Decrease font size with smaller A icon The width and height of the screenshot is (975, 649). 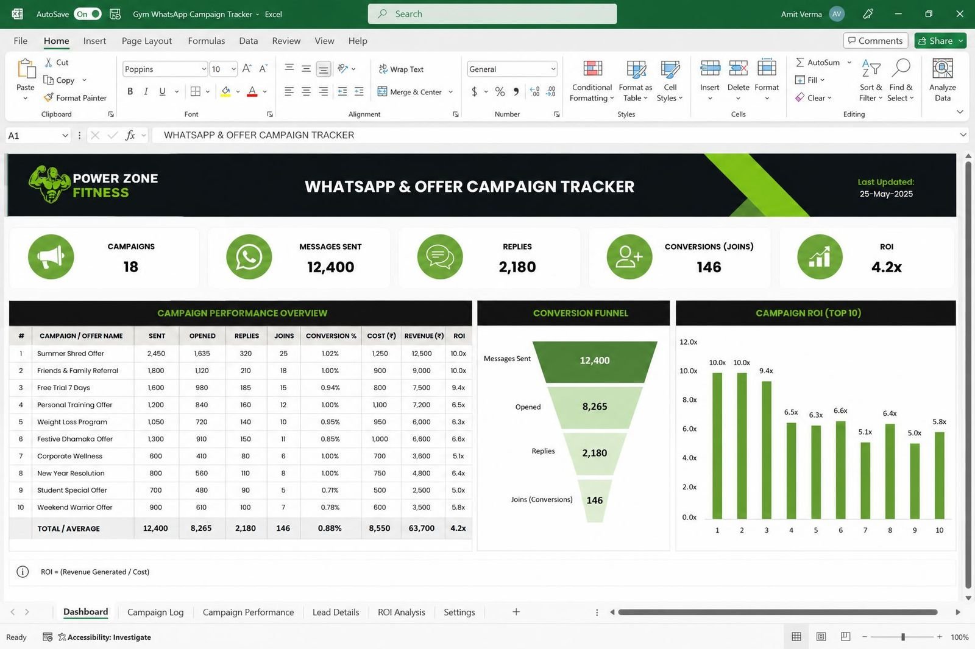[x=263, y=69]
